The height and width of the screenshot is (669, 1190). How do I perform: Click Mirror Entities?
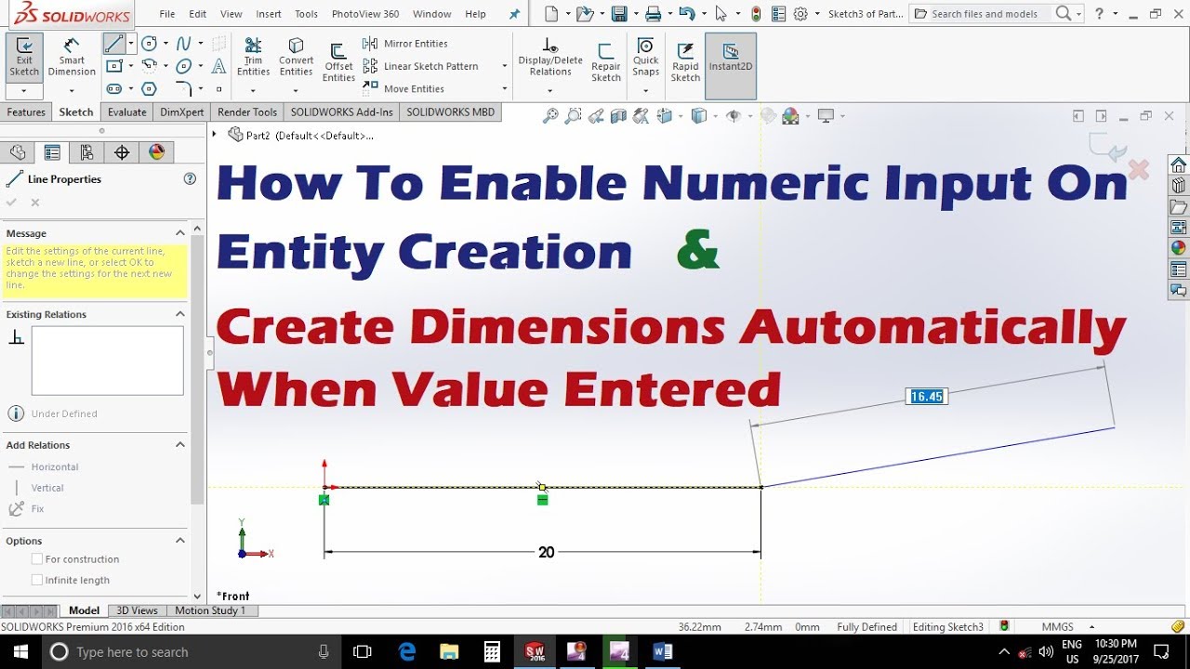[x=405, y=44]
